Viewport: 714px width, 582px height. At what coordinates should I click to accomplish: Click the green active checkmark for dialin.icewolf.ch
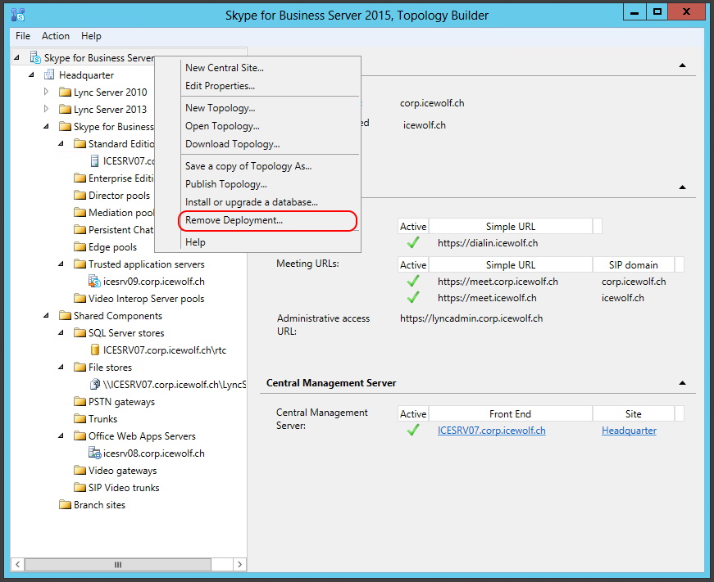[413, 243]
